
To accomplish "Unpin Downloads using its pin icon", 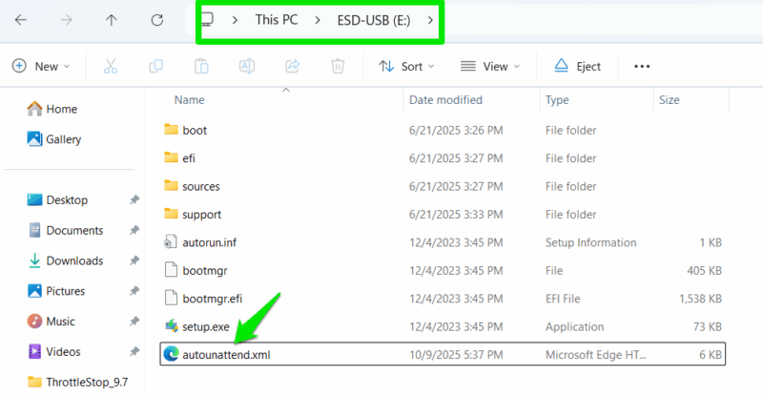I will 134,261.
